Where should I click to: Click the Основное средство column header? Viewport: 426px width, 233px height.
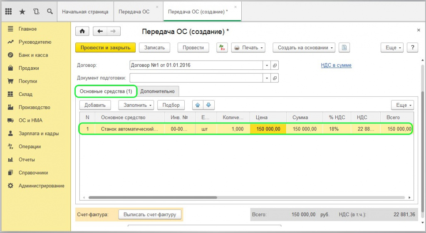(x=130, y=118)
